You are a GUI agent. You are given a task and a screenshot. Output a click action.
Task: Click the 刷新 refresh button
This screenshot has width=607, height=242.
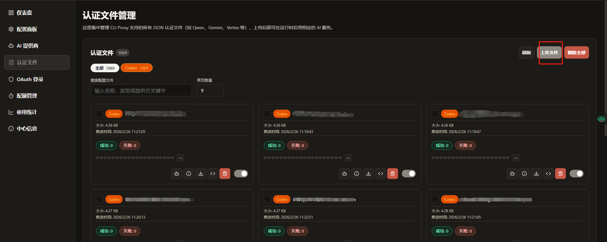[526, 53]
